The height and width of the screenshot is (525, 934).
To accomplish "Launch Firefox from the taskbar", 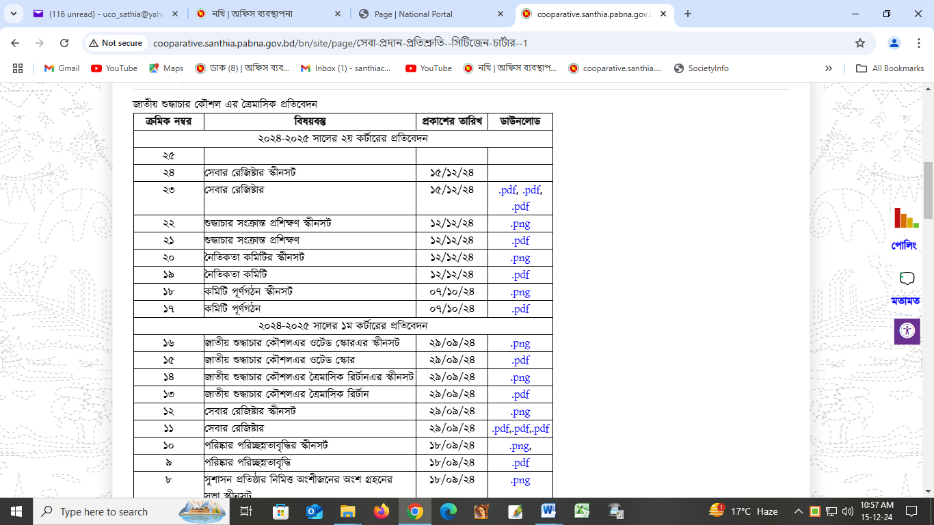I will click(381, 511).
